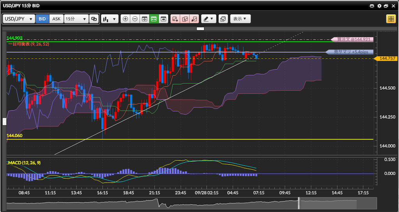
Task: Click the scroll-to-latest arrow icon
Action: [x=163, y=19]
